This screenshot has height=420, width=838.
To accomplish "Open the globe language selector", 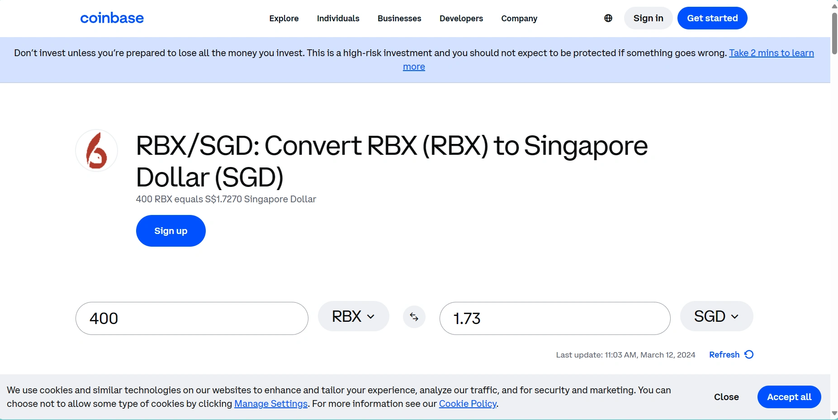I will (608, 18).
